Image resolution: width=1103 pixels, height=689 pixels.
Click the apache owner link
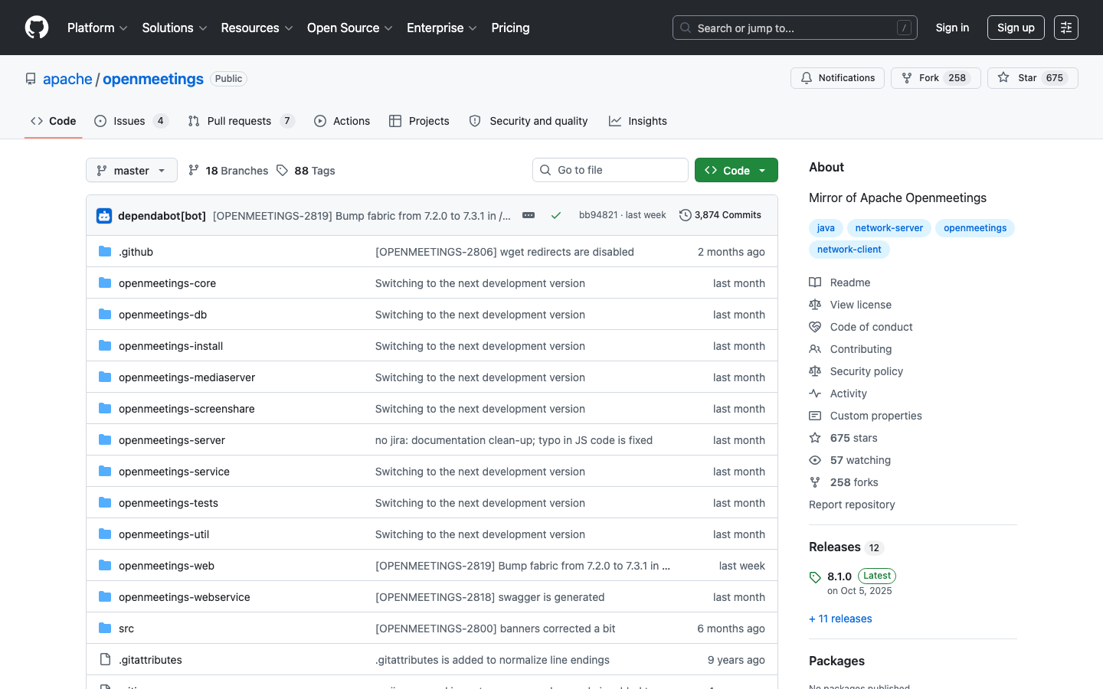point(67,79)
